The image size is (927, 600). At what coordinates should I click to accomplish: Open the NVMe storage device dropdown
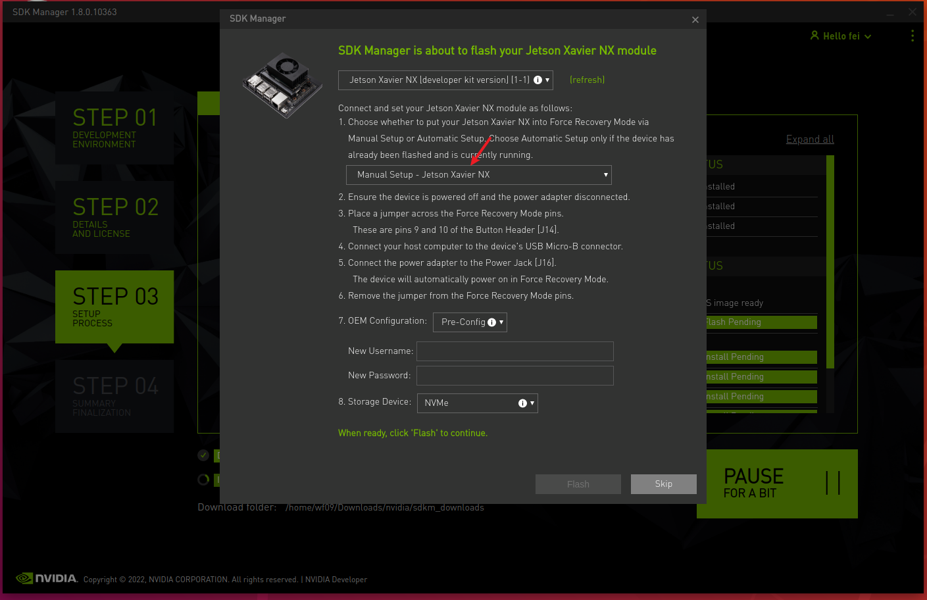477,403
